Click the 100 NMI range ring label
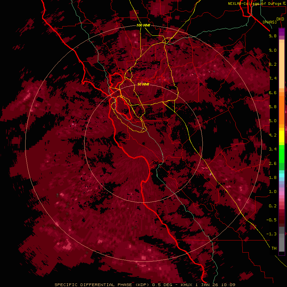The image size is (287, 287). [x=143, y=25]
